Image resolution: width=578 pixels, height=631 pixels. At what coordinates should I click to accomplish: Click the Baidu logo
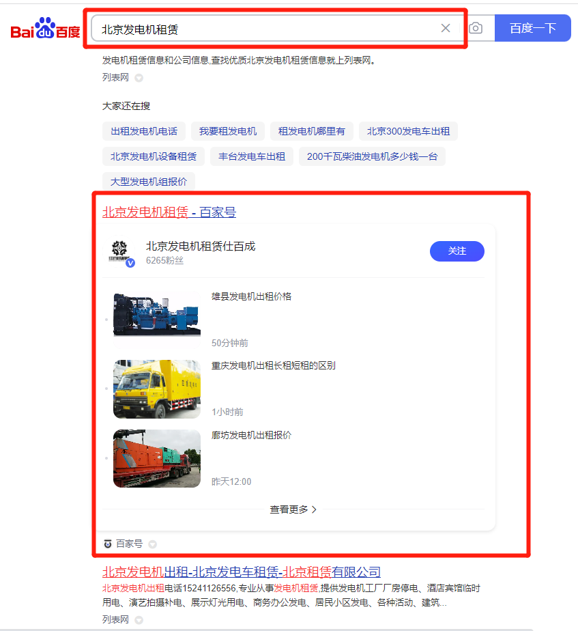pos(45,29)
